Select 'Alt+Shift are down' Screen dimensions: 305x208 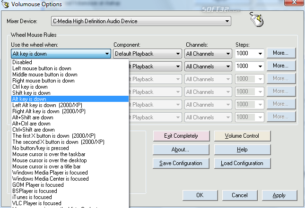(x=70, y=117)
